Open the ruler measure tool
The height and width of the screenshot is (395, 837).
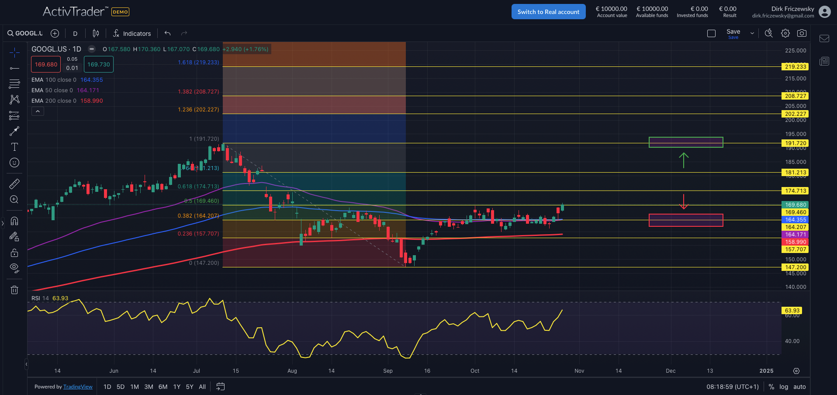(x=14, y=184)
